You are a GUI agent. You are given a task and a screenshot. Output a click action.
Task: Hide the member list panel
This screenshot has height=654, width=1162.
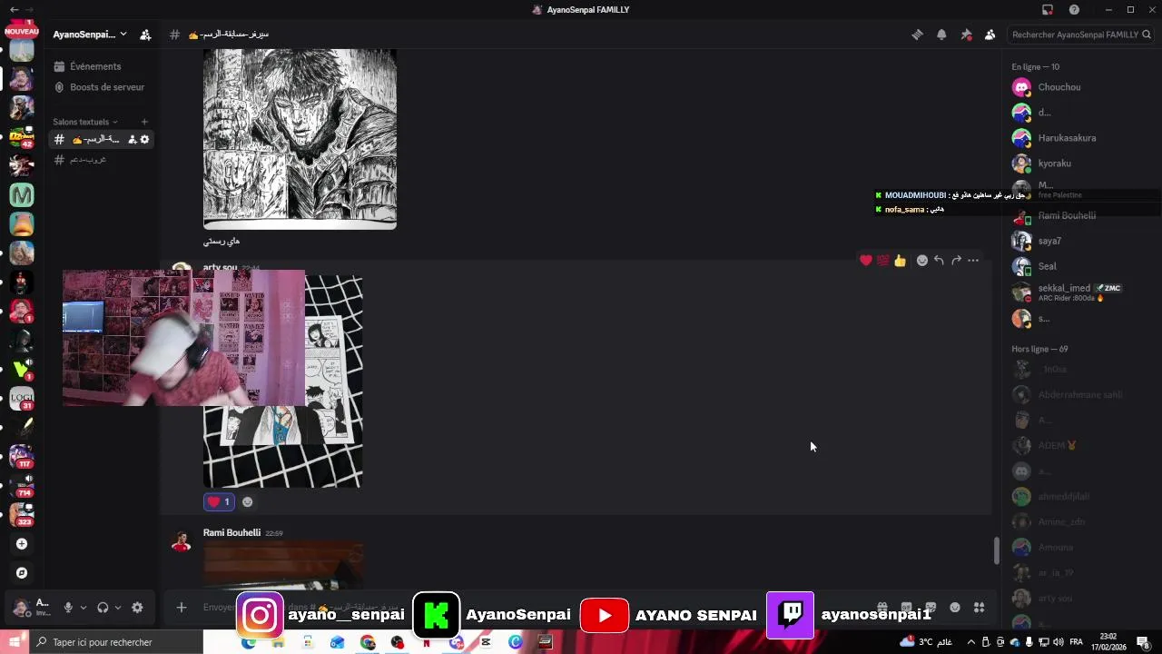coord(990,35)
